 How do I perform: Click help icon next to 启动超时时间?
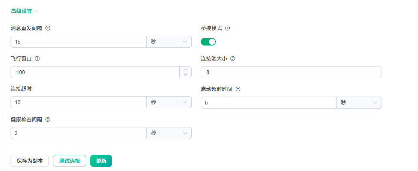click(238, 89)
